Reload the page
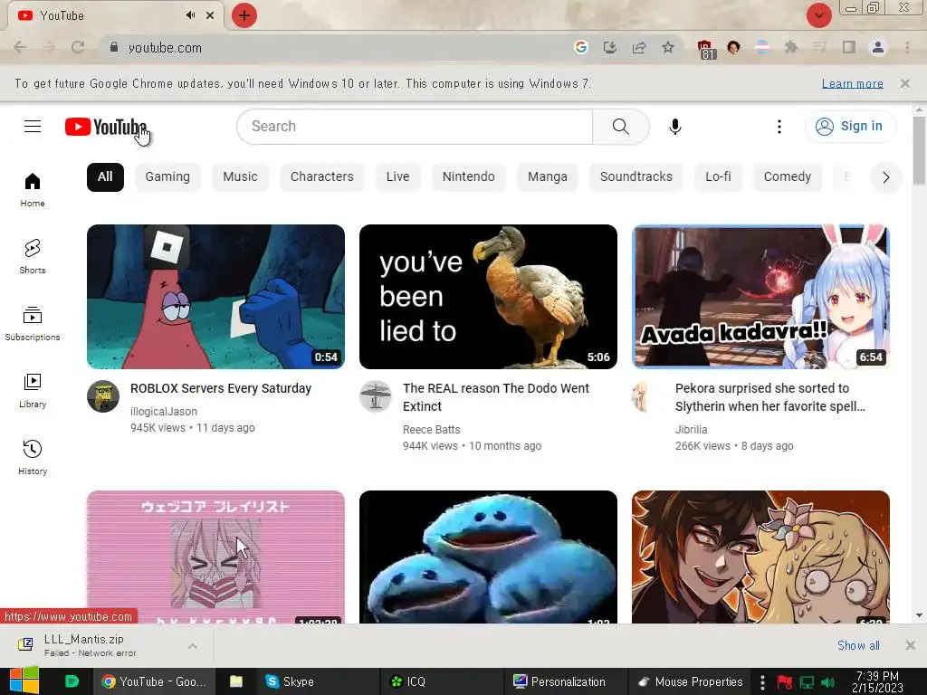 (x=78, y=47)
